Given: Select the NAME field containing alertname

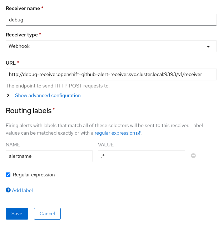Looking at the screenshot, I should [x=49, y=156].
